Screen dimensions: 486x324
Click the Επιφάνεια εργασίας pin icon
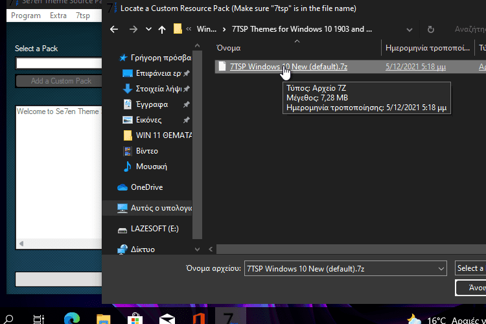pos(186,73)
